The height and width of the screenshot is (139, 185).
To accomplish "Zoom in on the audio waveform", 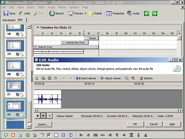I will tap(127, 78).
